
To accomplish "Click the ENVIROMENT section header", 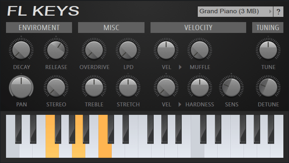I will [39, 28].
